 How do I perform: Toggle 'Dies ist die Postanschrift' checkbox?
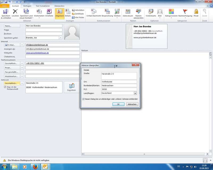(x=5, y=87)
